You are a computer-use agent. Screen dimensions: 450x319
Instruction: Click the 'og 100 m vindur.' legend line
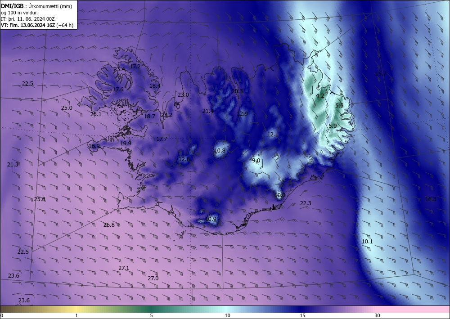pyautogui.click(x=19, y=13)
